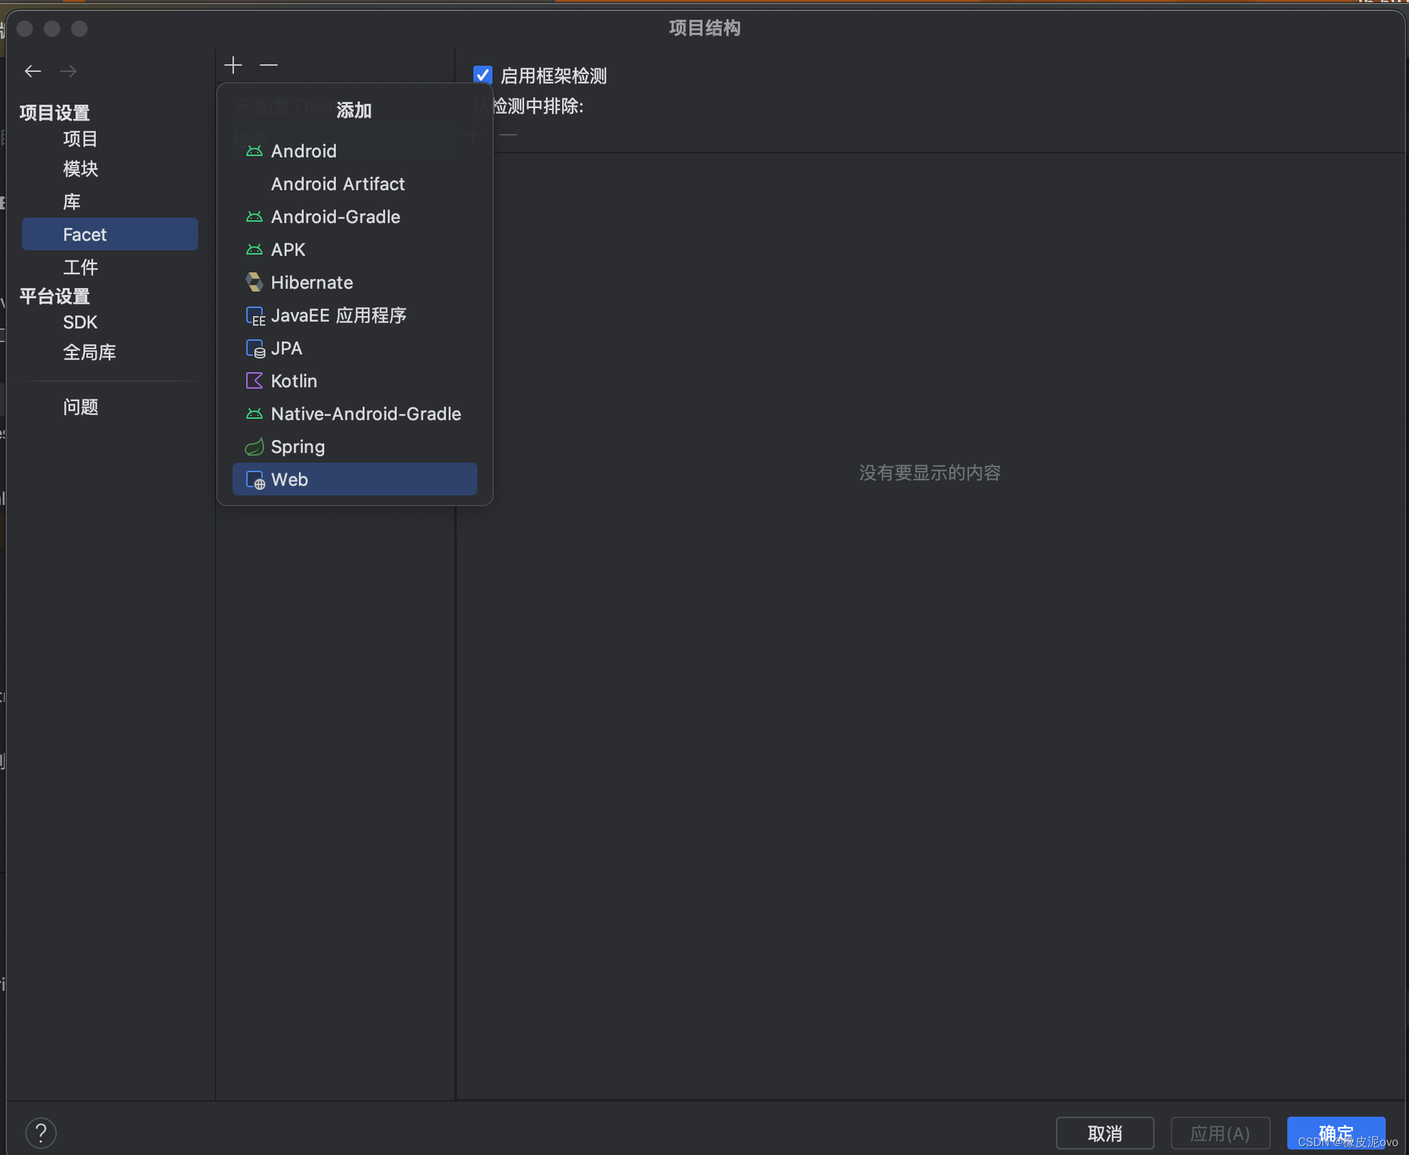
Task: Click the forward arrow in the sidebar
Action: (68, 70)
